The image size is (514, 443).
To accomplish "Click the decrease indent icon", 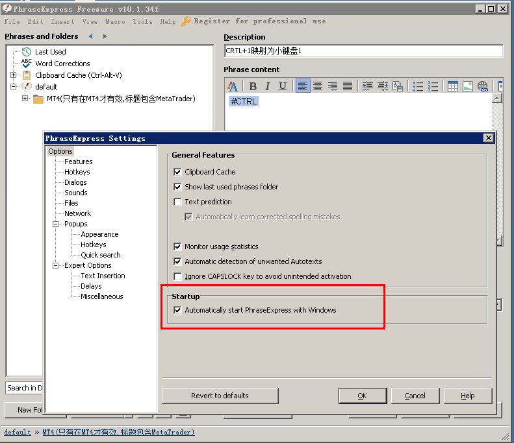I will pyautogui.click(x=368, y=86).
